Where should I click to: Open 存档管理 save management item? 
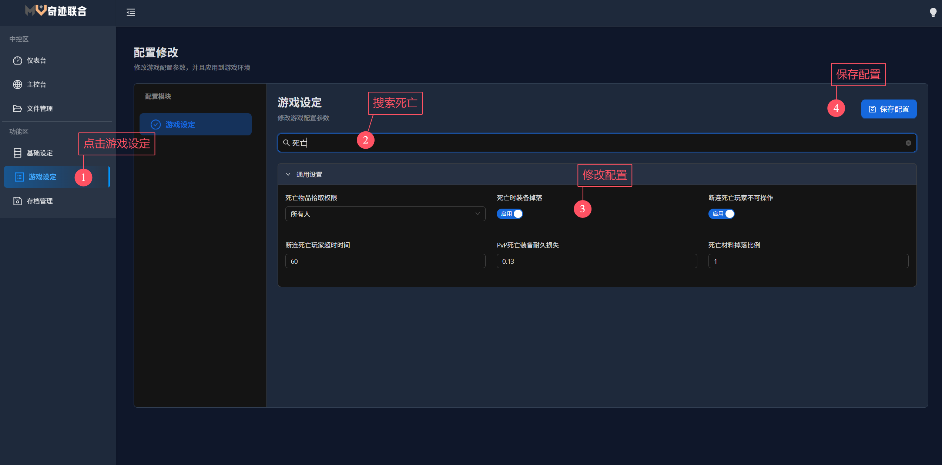tap(39, 201)
